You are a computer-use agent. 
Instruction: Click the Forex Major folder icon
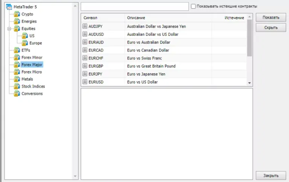point(17,64)
